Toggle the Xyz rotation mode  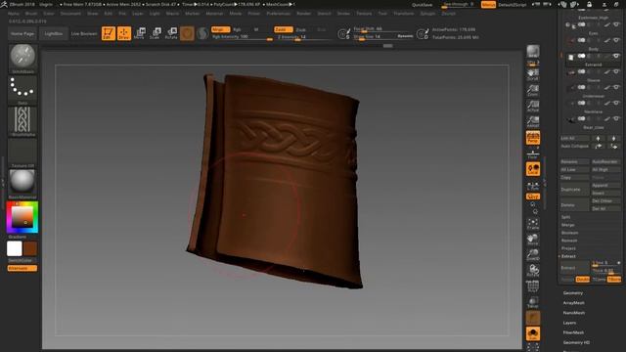[x=533, y=197]
